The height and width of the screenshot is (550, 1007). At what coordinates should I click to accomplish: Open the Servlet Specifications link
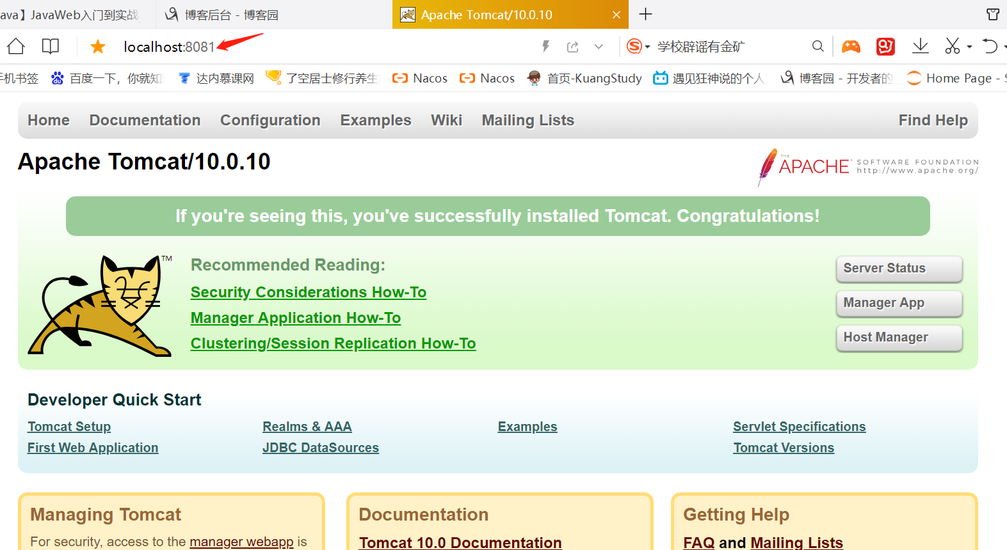[800, 427]
